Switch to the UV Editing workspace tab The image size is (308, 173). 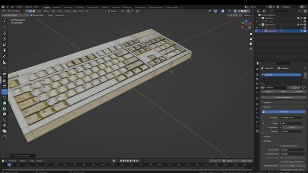pos(79,8)
